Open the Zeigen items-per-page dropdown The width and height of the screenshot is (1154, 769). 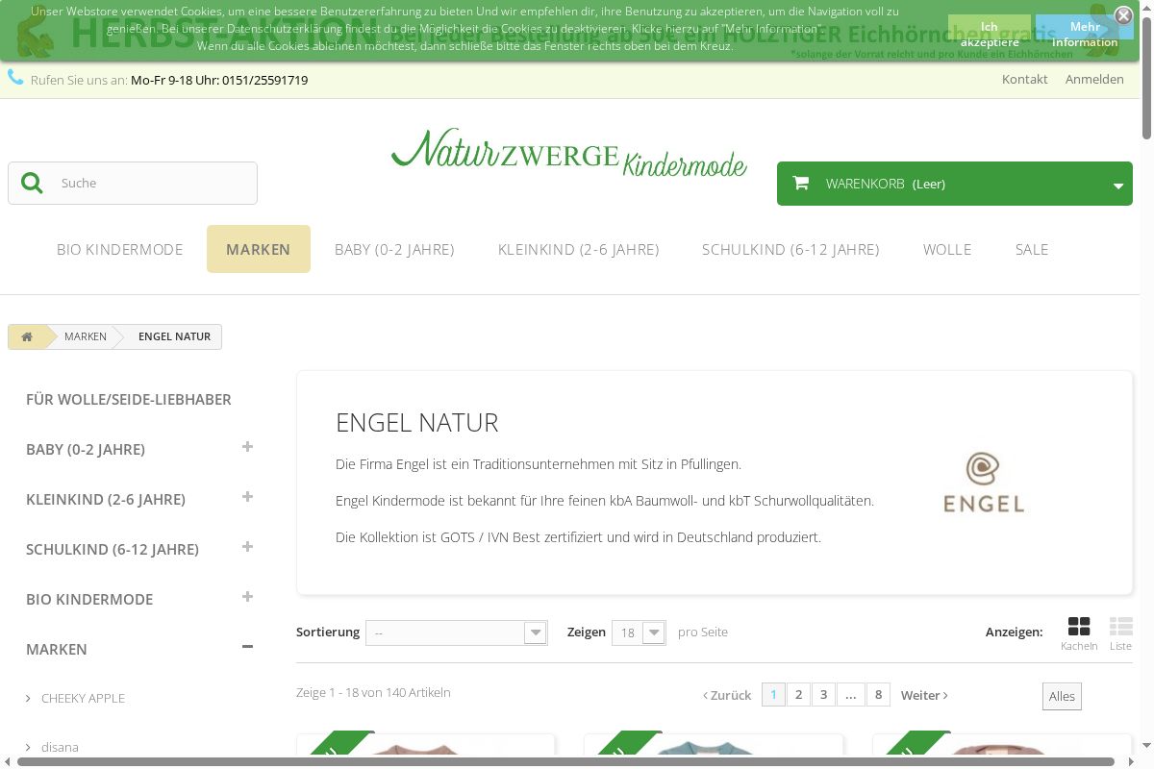tap(639, 633)
